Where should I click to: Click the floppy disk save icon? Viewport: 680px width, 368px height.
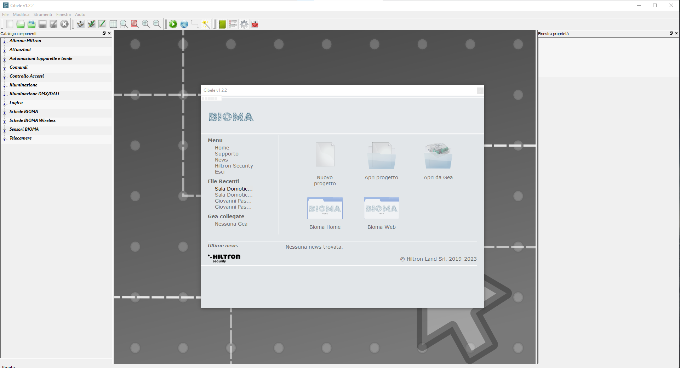tap(42, 24)
